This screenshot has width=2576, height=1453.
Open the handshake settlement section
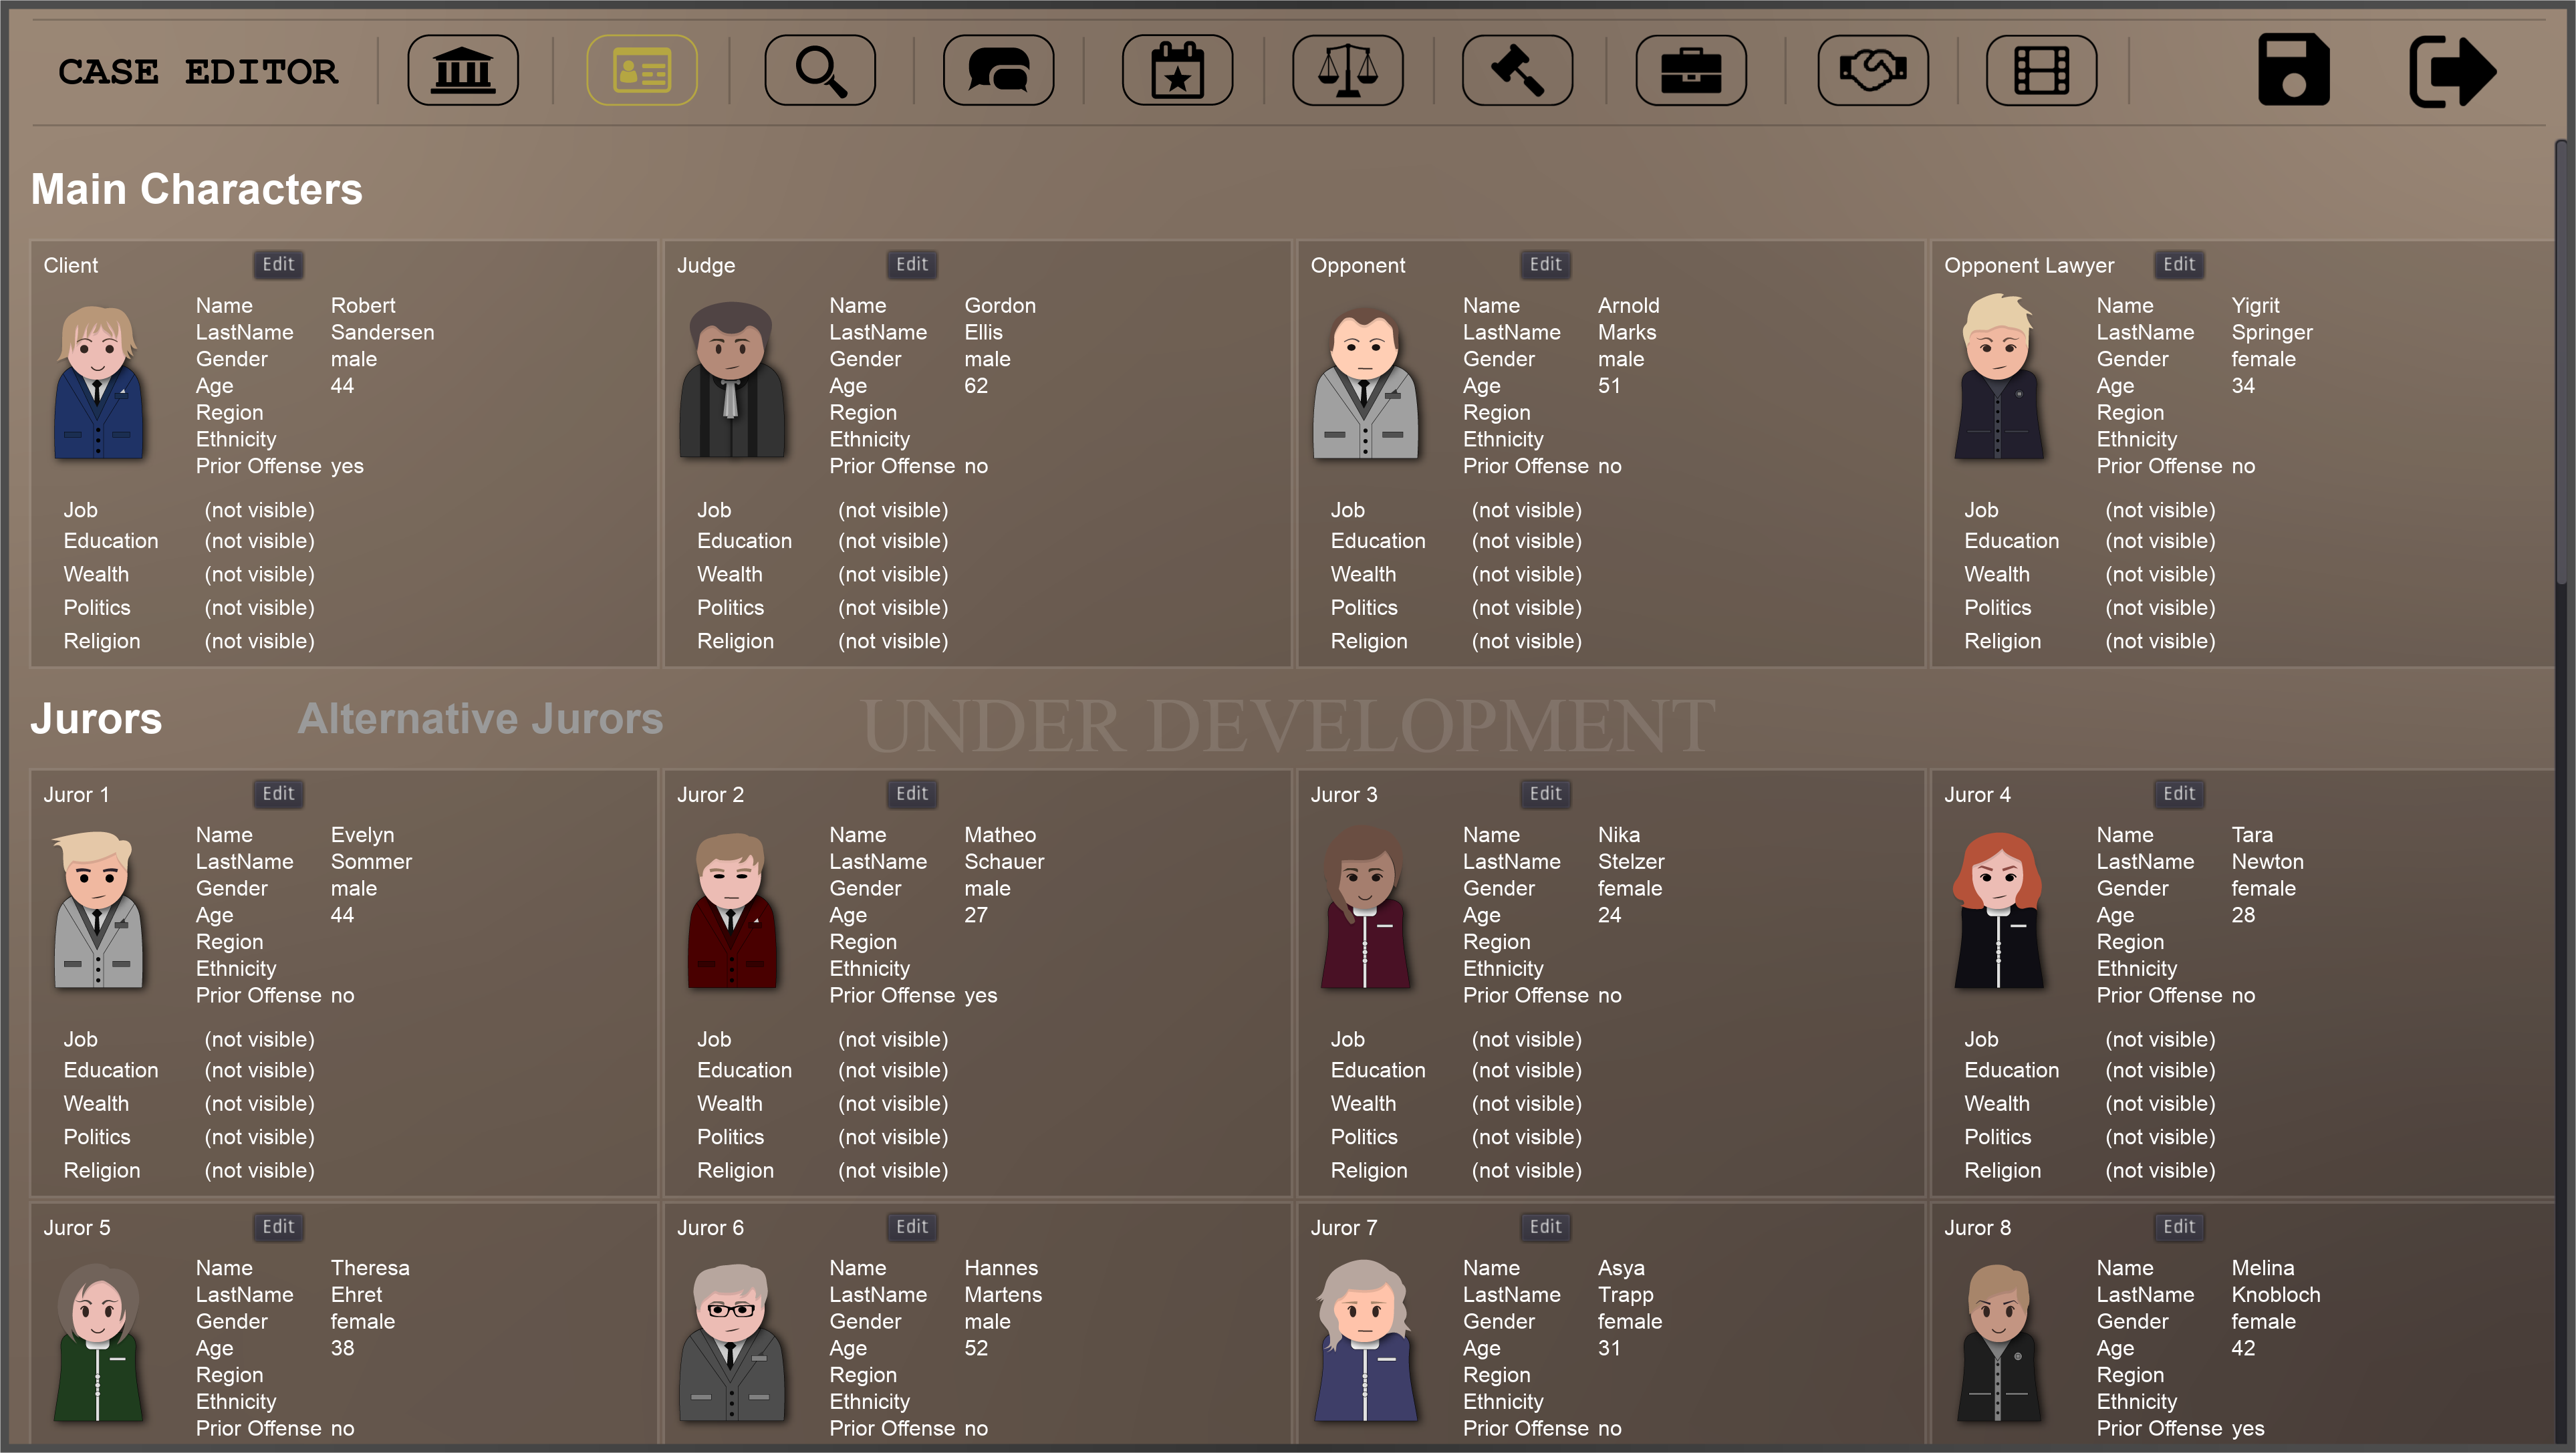[x=1872, y=70]
